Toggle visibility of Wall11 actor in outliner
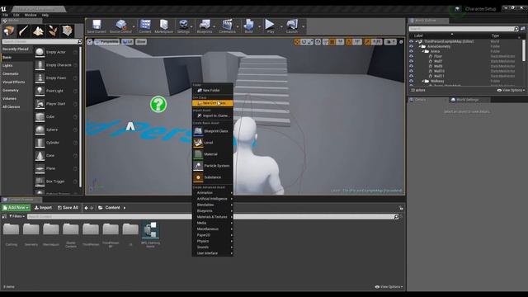This screenshot has height=297, width=528. pos(411,76)
